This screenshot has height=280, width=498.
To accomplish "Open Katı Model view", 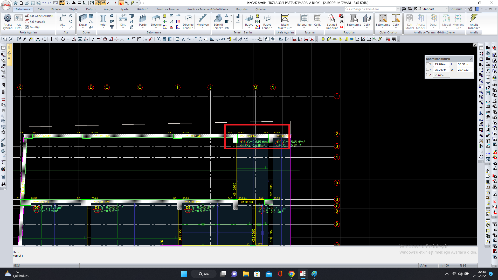I will coord(410,21).
